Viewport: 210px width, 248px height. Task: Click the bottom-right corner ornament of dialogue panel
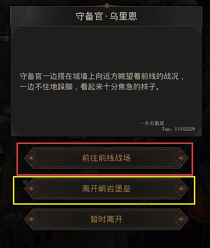197,131
